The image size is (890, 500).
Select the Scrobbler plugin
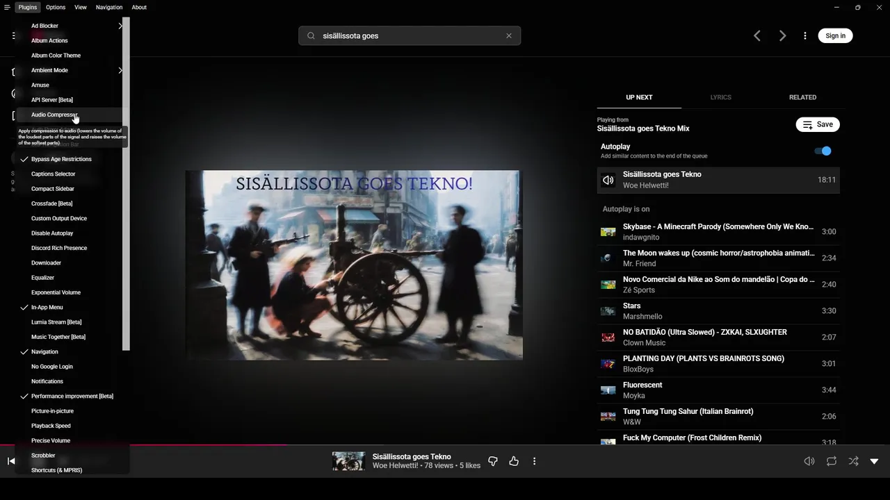tap(43, 456)
